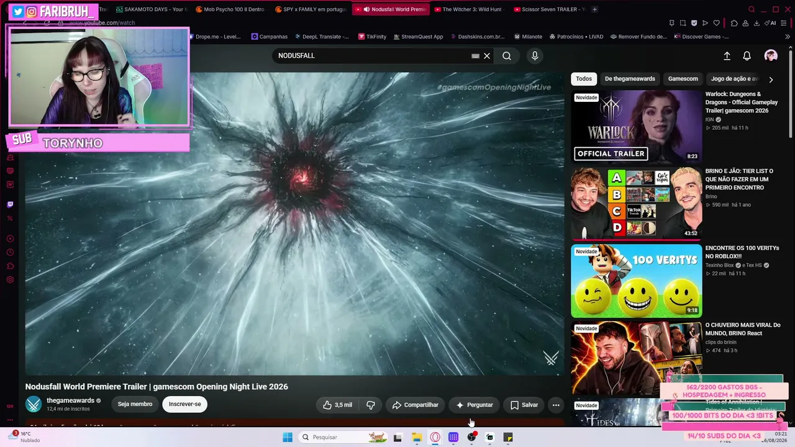Open File Explorer from the taskbar
The height and width of the screenshot is (447, 795).
tap(417, 437)
